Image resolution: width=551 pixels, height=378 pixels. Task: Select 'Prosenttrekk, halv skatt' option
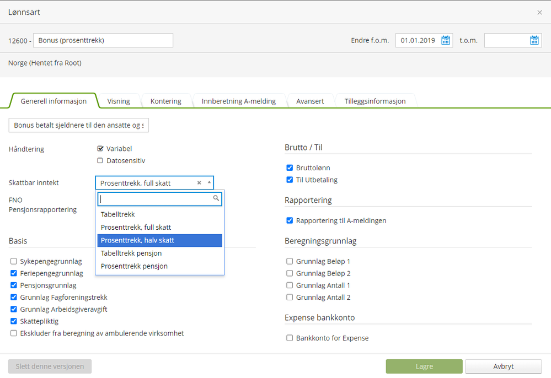[159, 240]
